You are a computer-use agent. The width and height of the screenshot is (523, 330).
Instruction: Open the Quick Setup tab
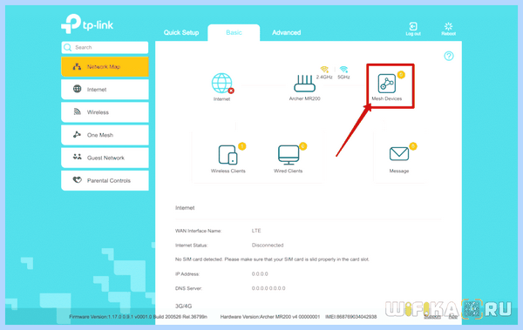(181, 33)
